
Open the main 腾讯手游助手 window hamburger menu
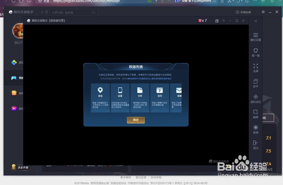tap(263, 12)
